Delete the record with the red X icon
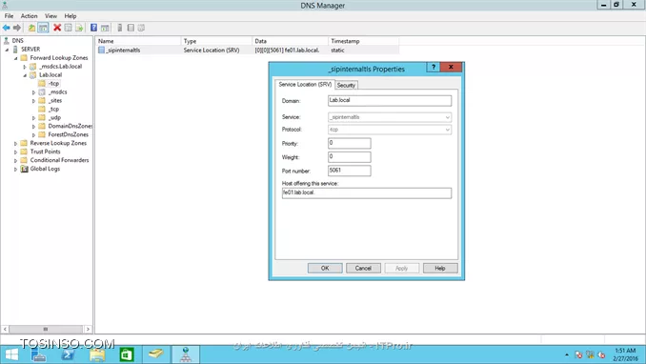 click(x=57, y=28)
